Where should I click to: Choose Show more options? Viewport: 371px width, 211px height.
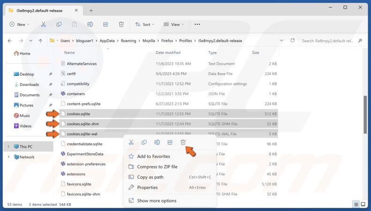[x=156, y=201]
